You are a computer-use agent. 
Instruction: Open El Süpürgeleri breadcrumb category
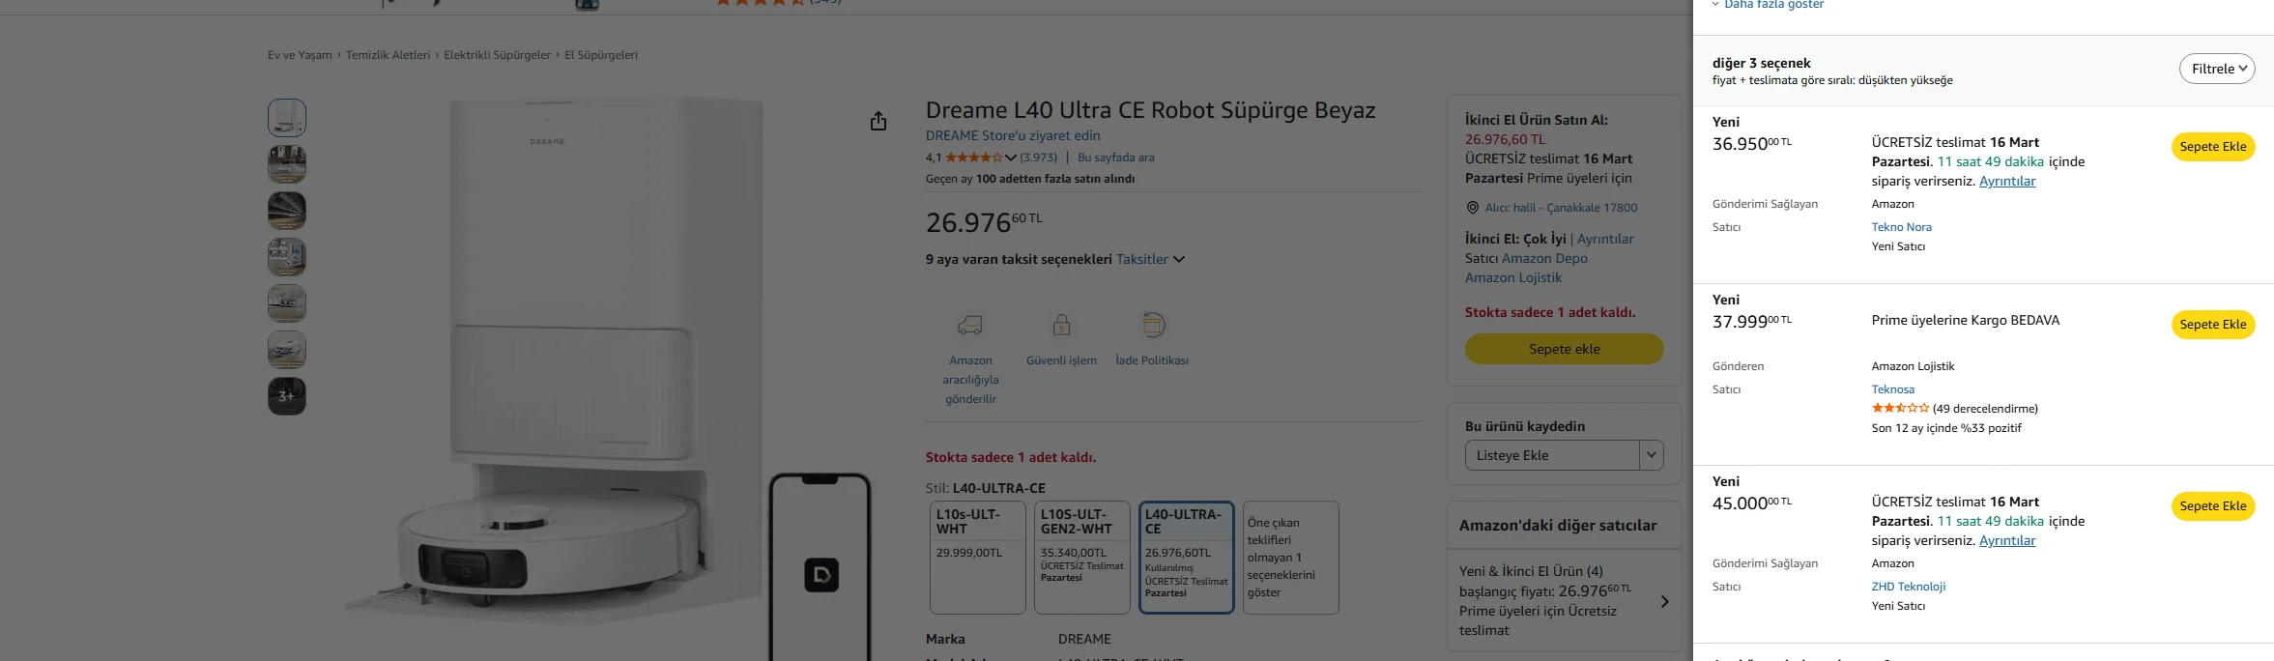(x=601, y=55)
